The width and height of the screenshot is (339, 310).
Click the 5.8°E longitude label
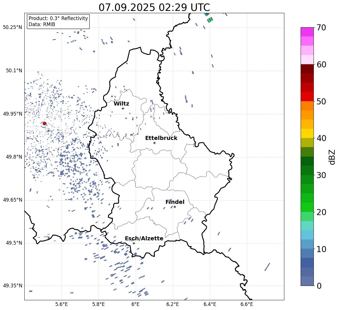click(98, 304)
